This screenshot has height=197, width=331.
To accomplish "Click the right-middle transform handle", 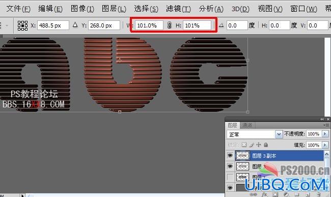I will point(247,61).
